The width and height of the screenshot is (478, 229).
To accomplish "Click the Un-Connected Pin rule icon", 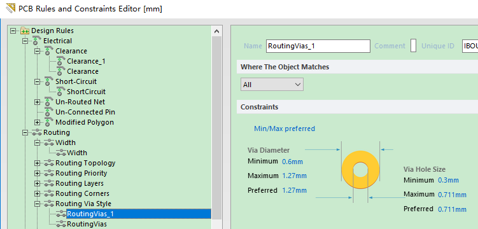I will 49,112.
